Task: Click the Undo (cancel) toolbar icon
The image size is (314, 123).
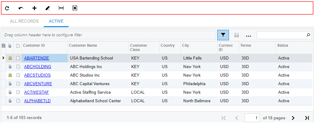Action: (x=21, y=8)
